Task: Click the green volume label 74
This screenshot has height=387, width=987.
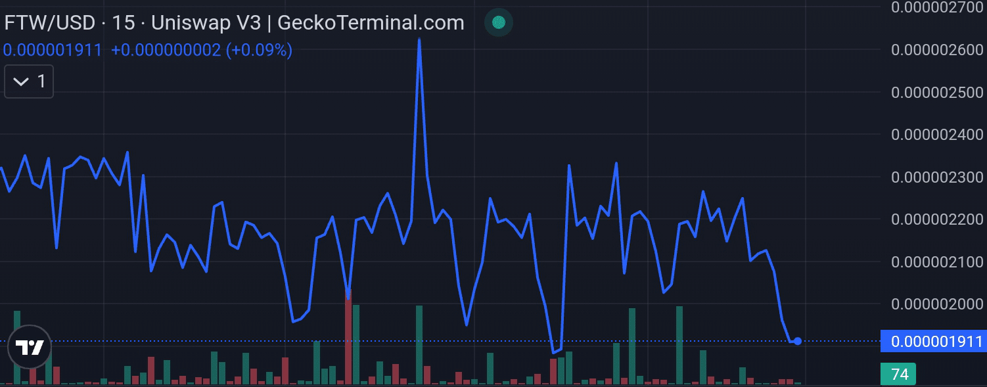Action: click(900, 373)
